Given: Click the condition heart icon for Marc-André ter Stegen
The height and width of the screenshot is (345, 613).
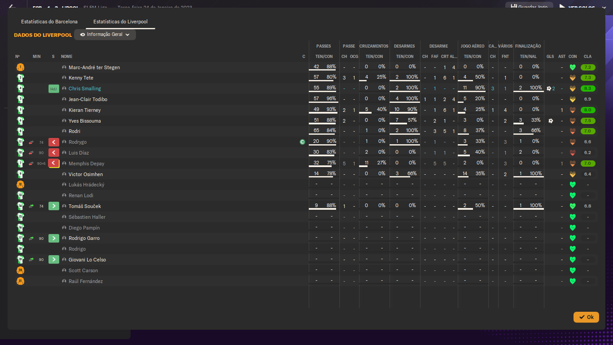Looking at the screenshot, I should [x=573, y=67].
